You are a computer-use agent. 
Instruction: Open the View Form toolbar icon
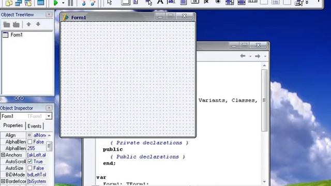19,3
